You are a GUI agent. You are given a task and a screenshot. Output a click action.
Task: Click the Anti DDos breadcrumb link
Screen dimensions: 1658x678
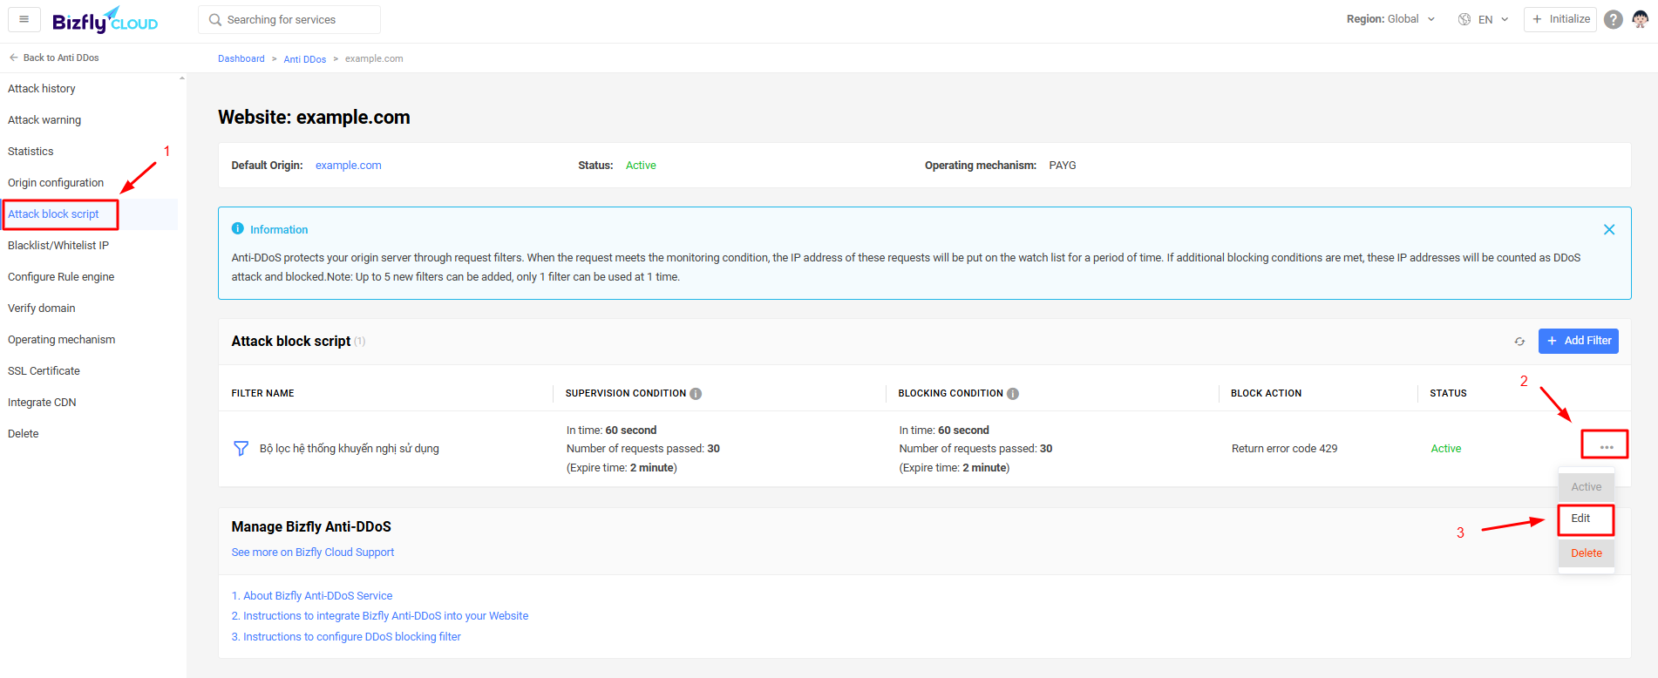tap(305, 59)
